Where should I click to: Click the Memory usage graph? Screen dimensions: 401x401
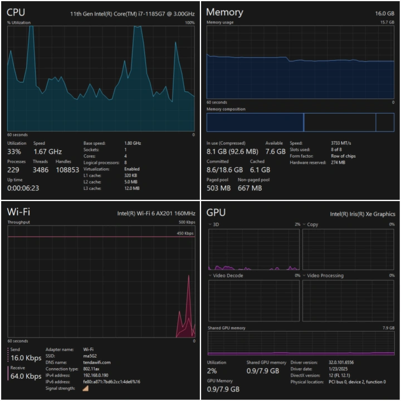click(300, 62)
